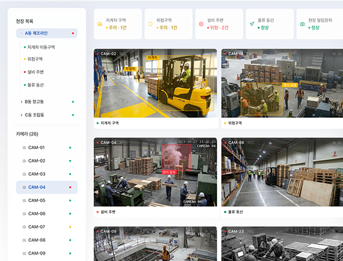Screen dimensions: 343x261
Task: Click the red 연기 감지 label in CAM-04 feed
Action: (169, 173)
